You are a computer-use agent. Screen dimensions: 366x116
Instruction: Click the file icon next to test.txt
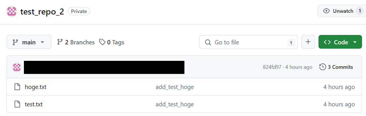[x=18, y=104]
